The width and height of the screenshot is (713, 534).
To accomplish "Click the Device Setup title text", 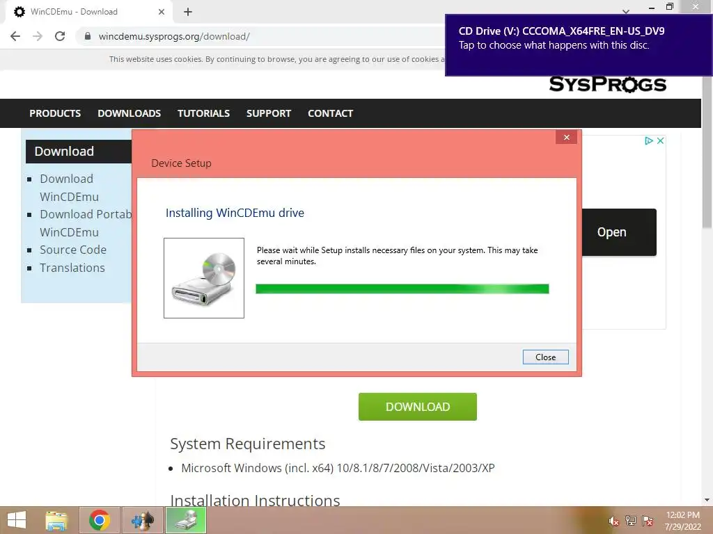I will (181, 163).
